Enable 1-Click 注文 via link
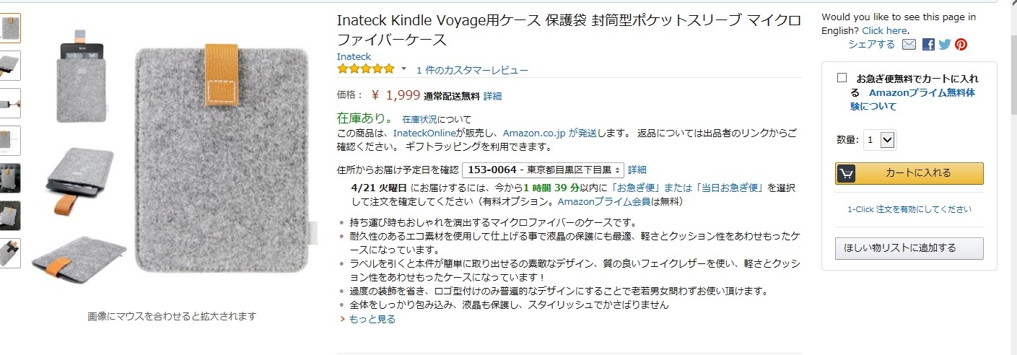The height and width of the screenshot is (355, 1017). point(909,210)
